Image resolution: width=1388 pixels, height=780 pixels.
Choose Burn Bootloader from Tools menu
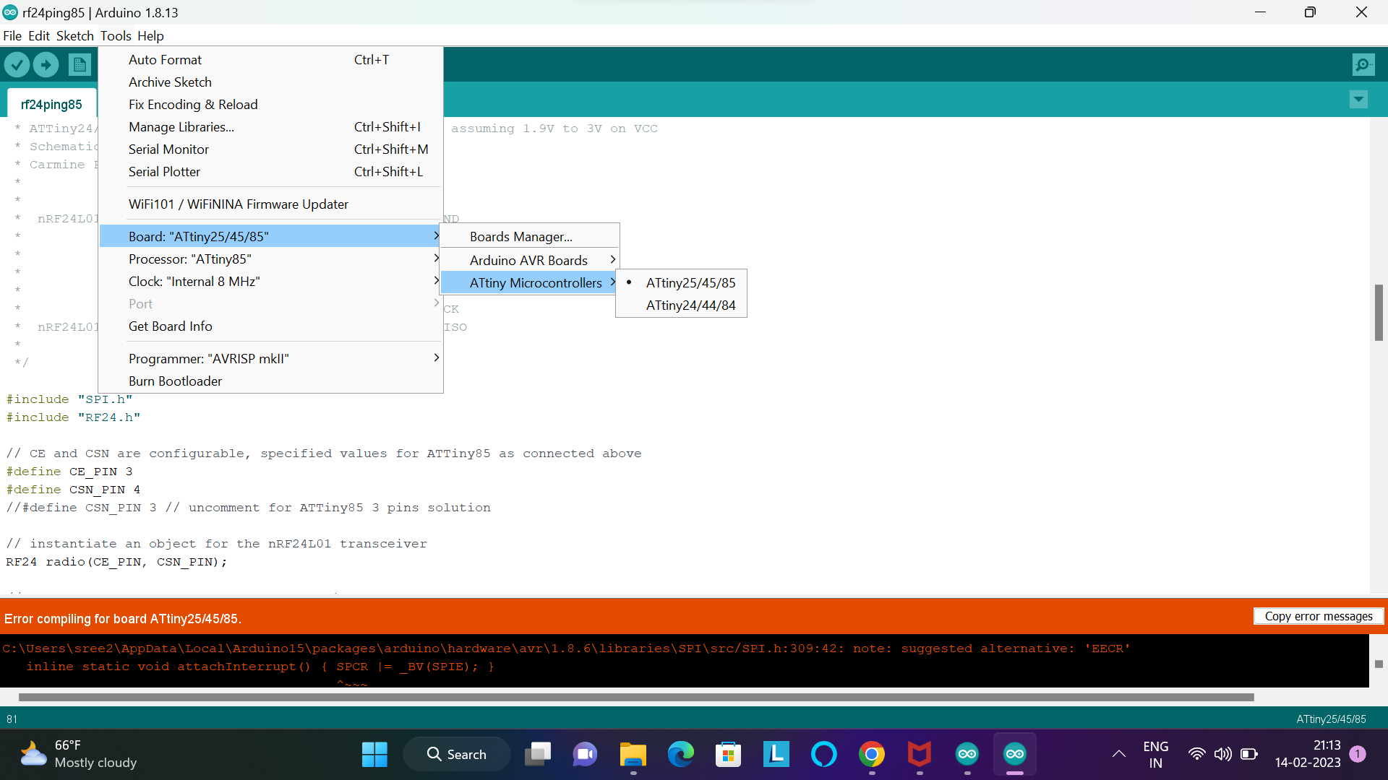tap(176, 381)
